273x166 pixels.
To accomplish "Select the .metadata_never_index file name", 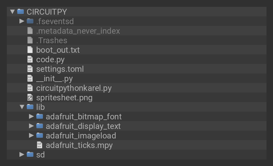I will pyautogui.click(x=78, y=31).
